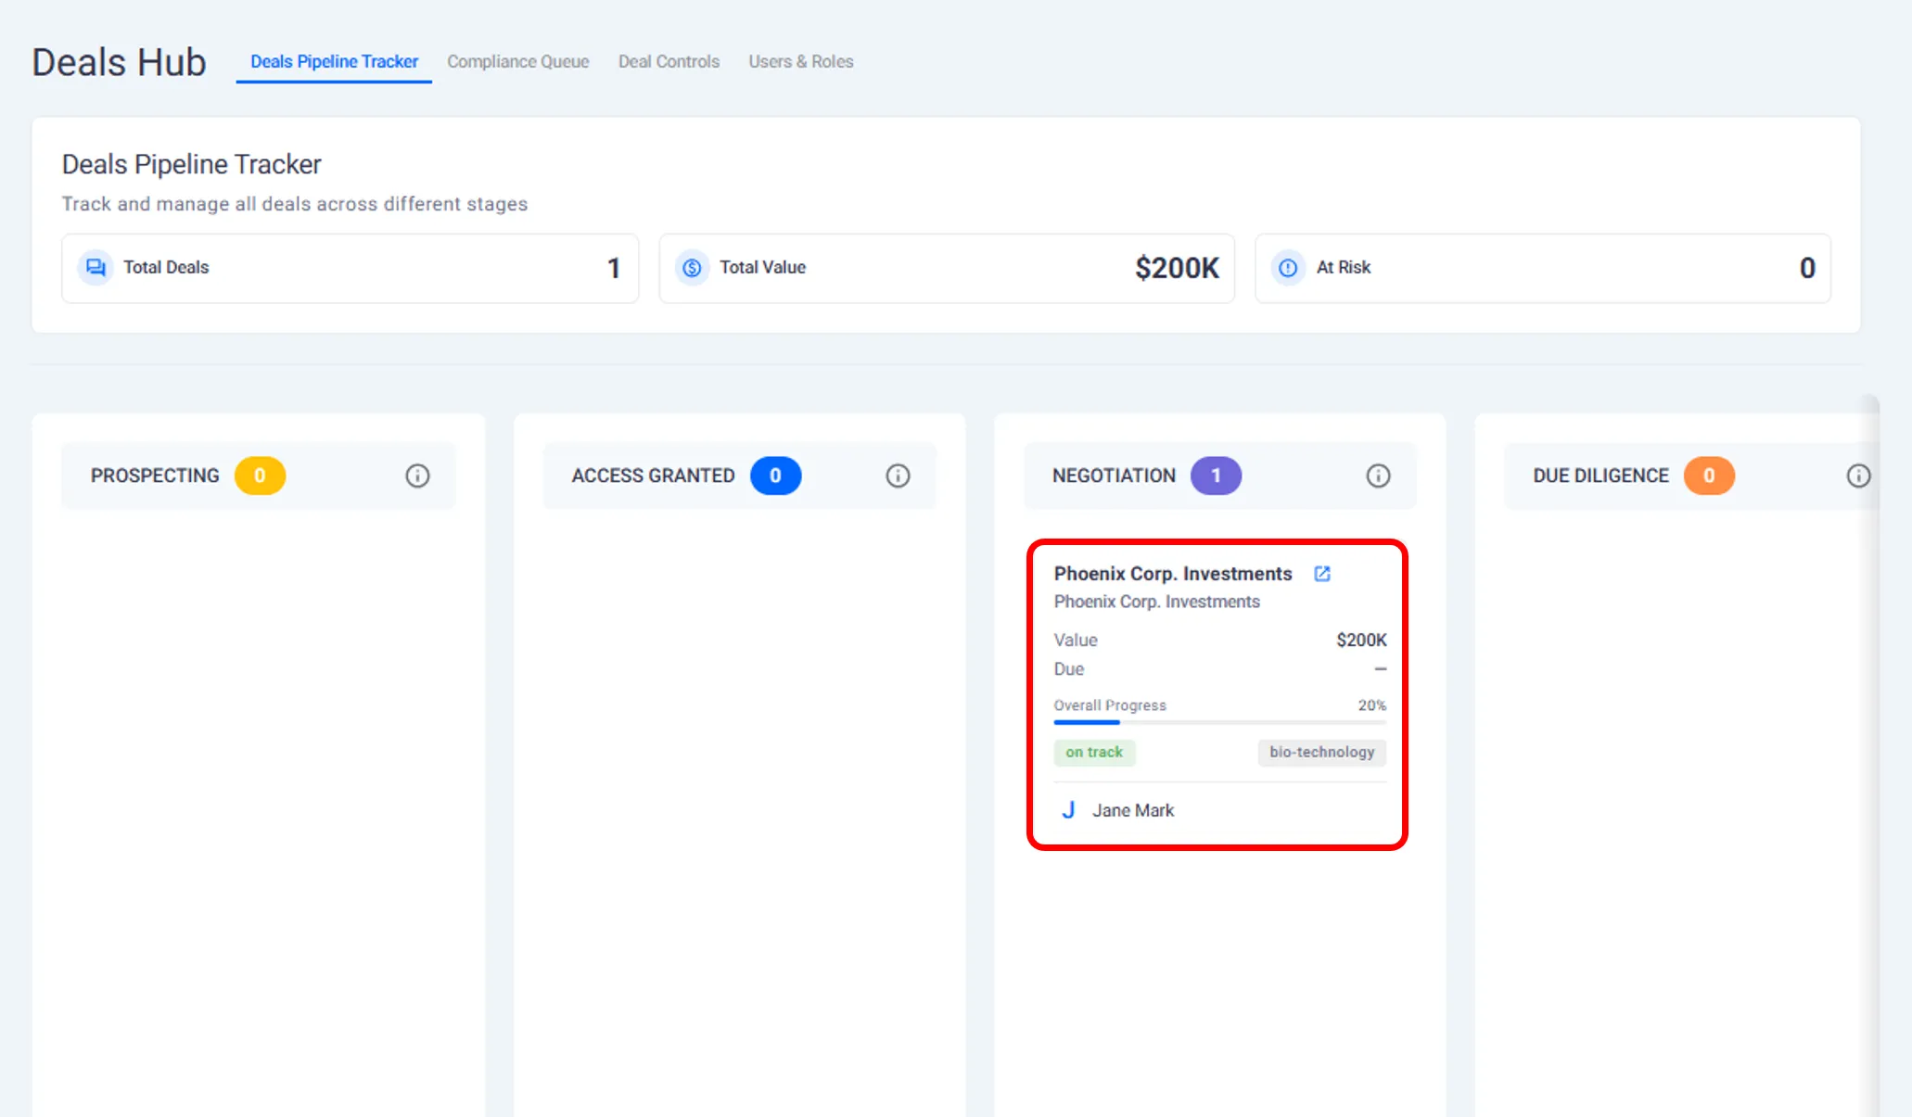This screenshot has height=1117, width=1912.
Task: Click the Overall Progress bar
Action: [1219, 722]
